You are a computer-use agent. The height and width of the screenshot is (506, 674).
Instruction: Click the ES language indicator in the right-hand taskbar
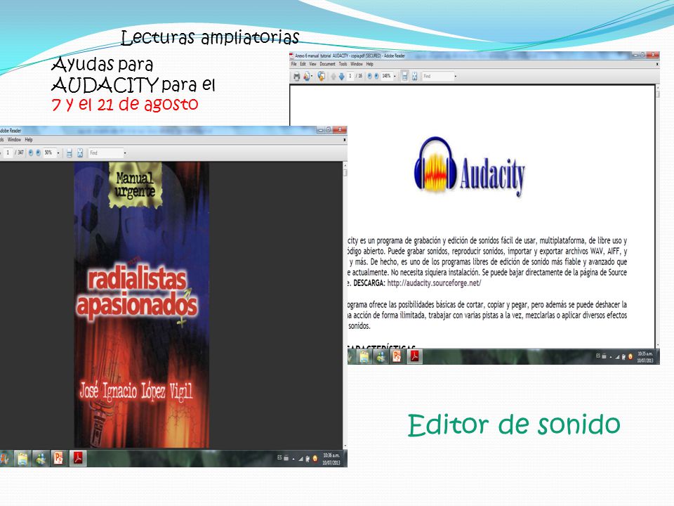(598, 356)
